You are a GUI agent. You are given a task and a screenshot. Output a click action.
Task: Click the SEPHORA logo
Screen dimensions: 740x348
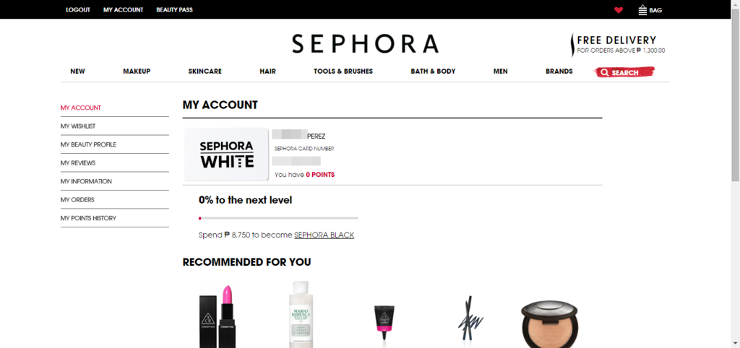[x=365, y=43]
